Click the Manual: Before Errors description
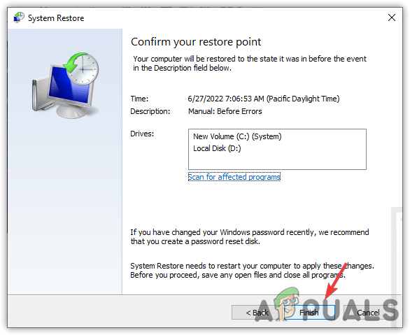Screen dimensions: 410x335 [225, 111]
